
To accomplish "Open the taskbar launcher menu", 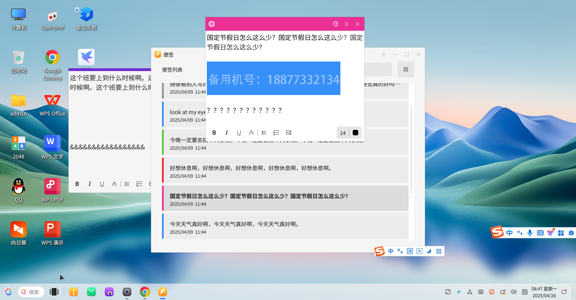I will 8,291.
